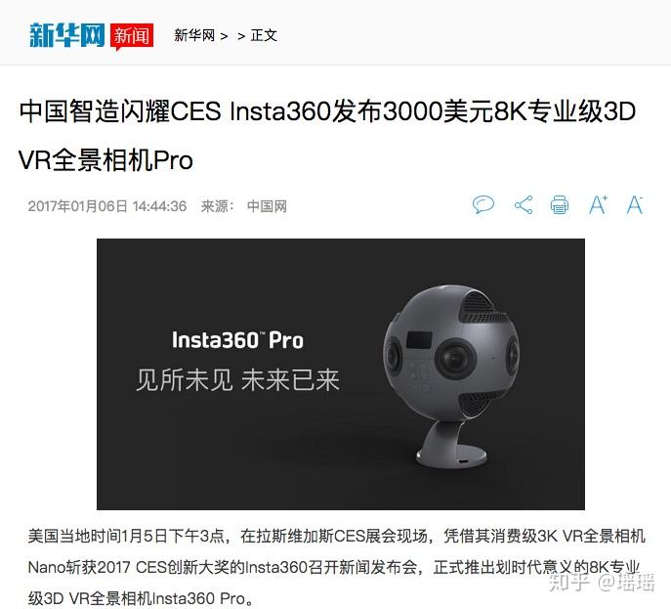Click the breadcrumb arrow before 正文
671x609 pixels.
click(241, 36)
